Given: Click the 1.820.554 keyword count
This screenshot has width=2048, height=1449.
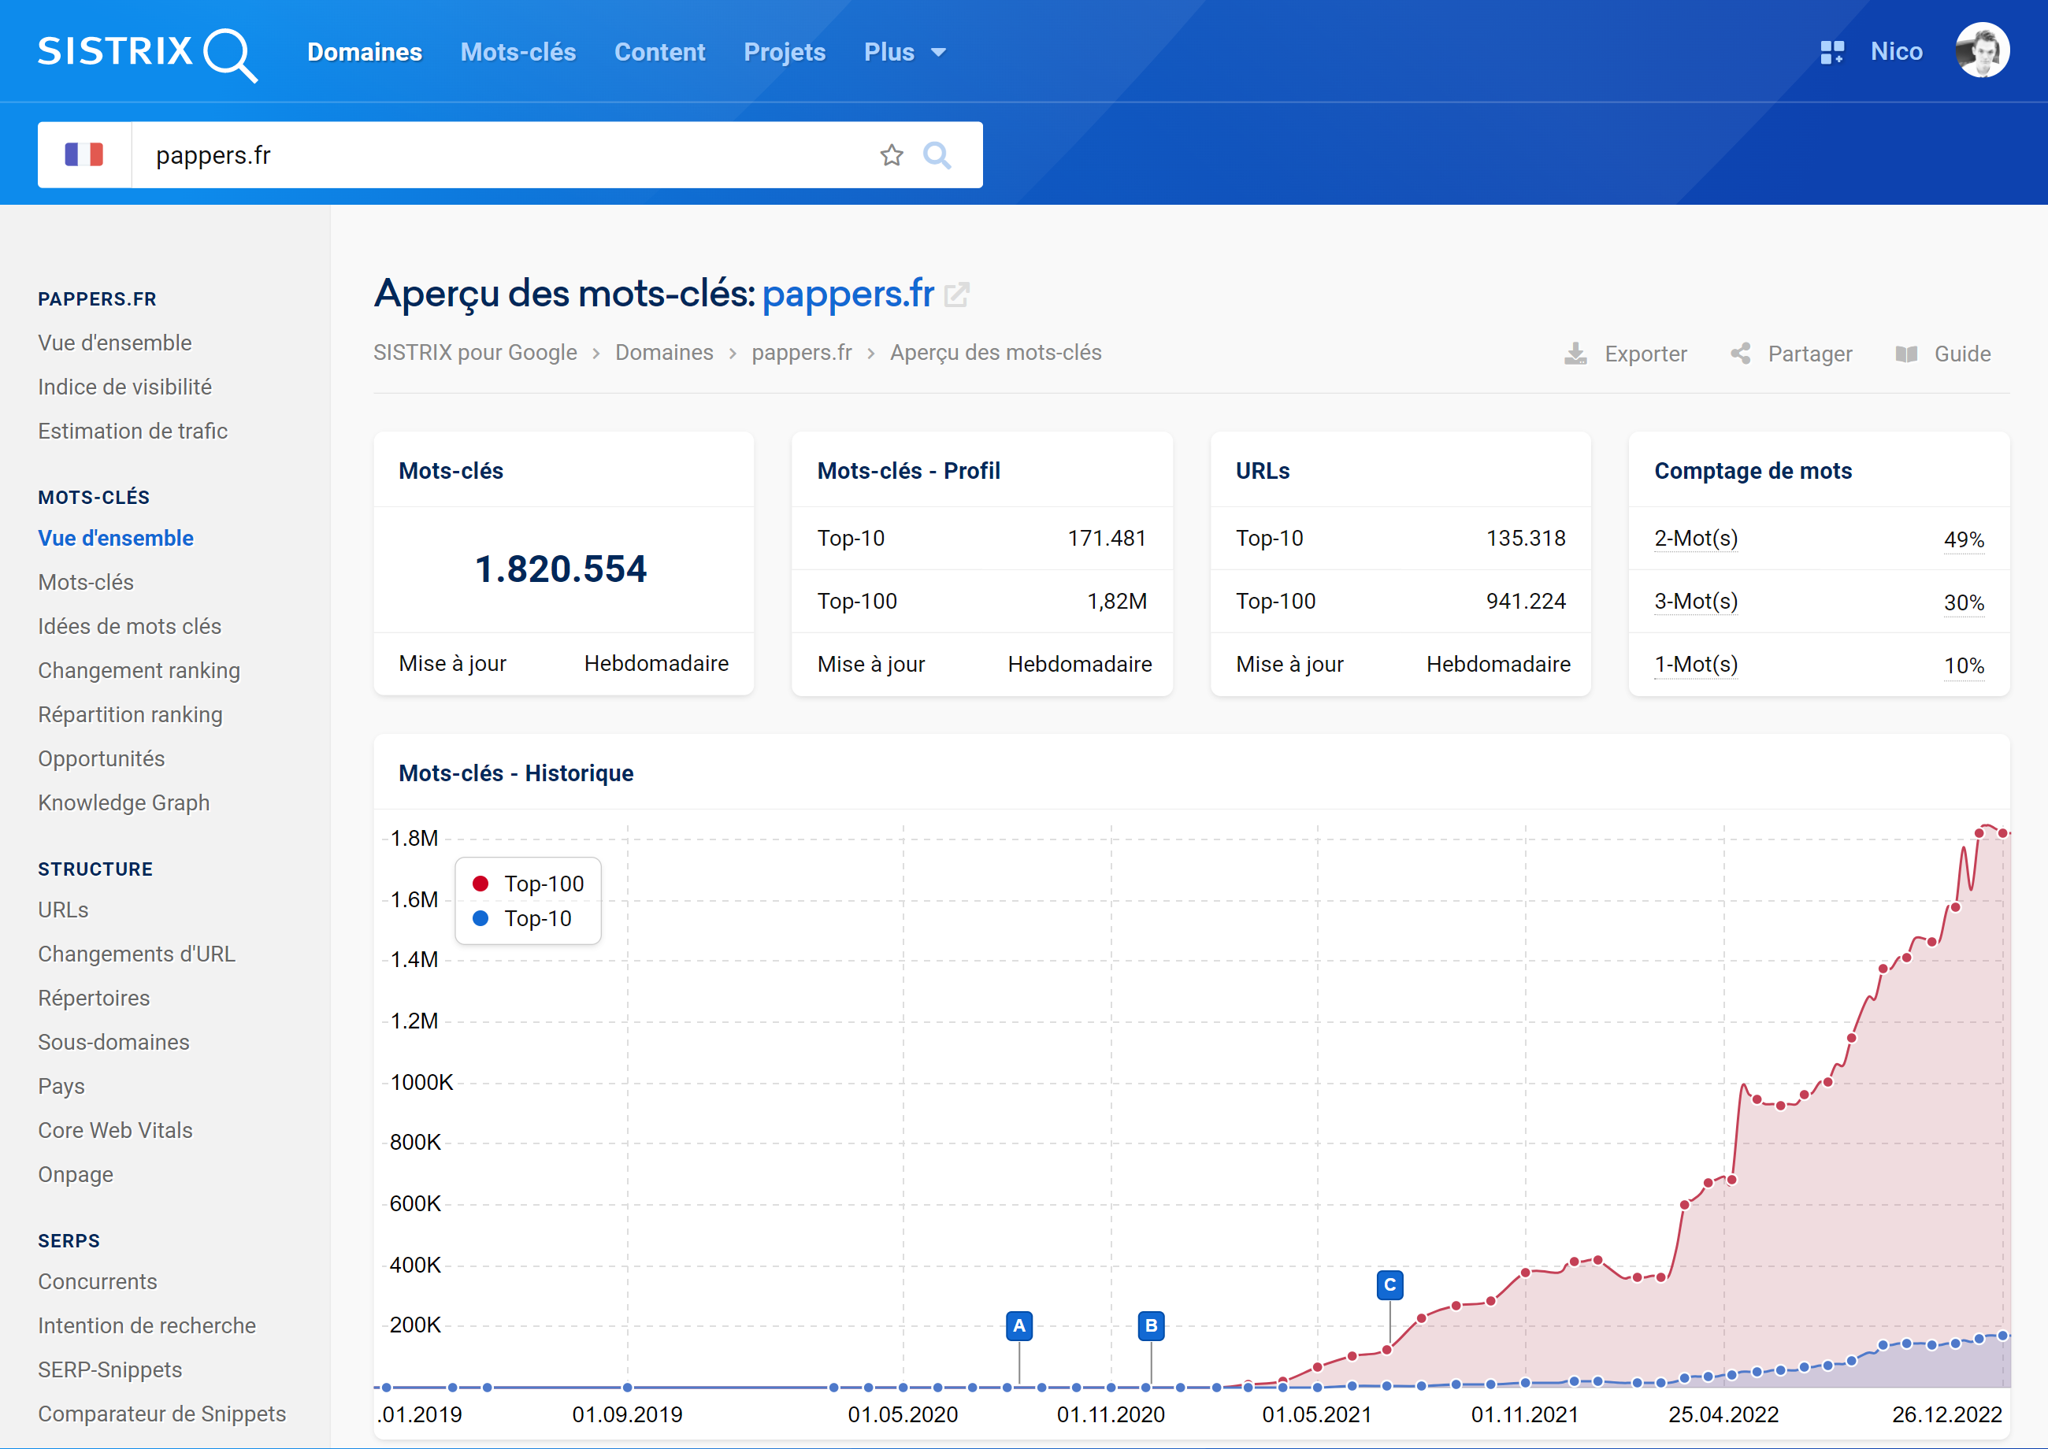Looking at the screenshot, I should pos(562,569).
